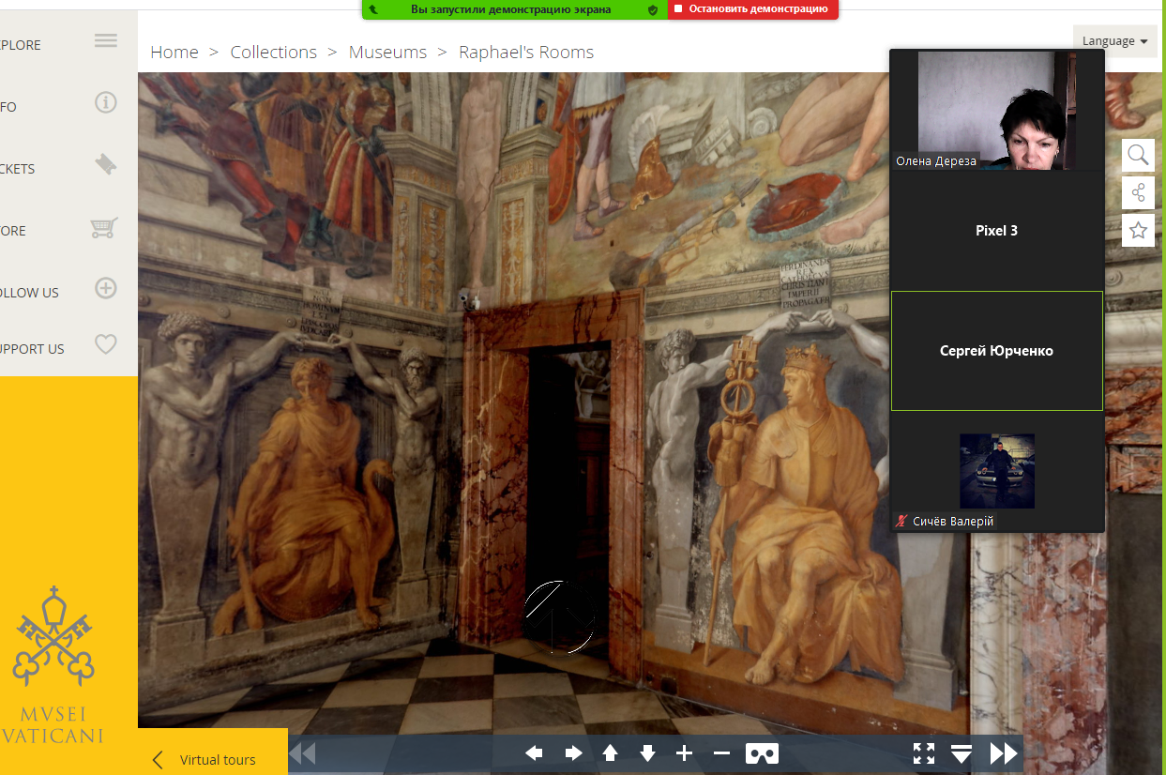Zoom in with the plus control
This screenshot has height=775, width=1166.
pyautogui.click(x=684, y=753)
